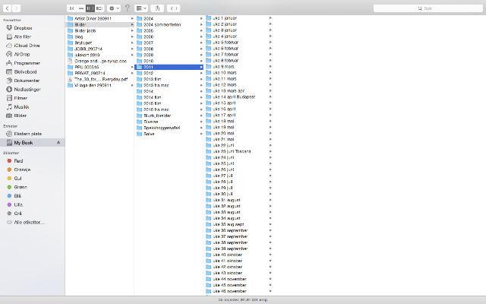Select the uke 46 november folder
This screenshot has width=486, height=304.
[x=238, y=291]
